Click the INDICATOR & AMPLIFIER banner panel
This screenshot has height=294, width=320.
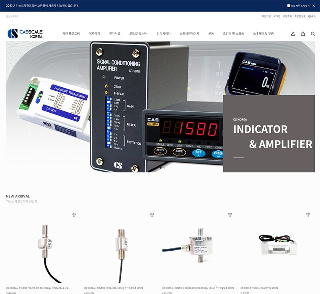coord(269,134)
